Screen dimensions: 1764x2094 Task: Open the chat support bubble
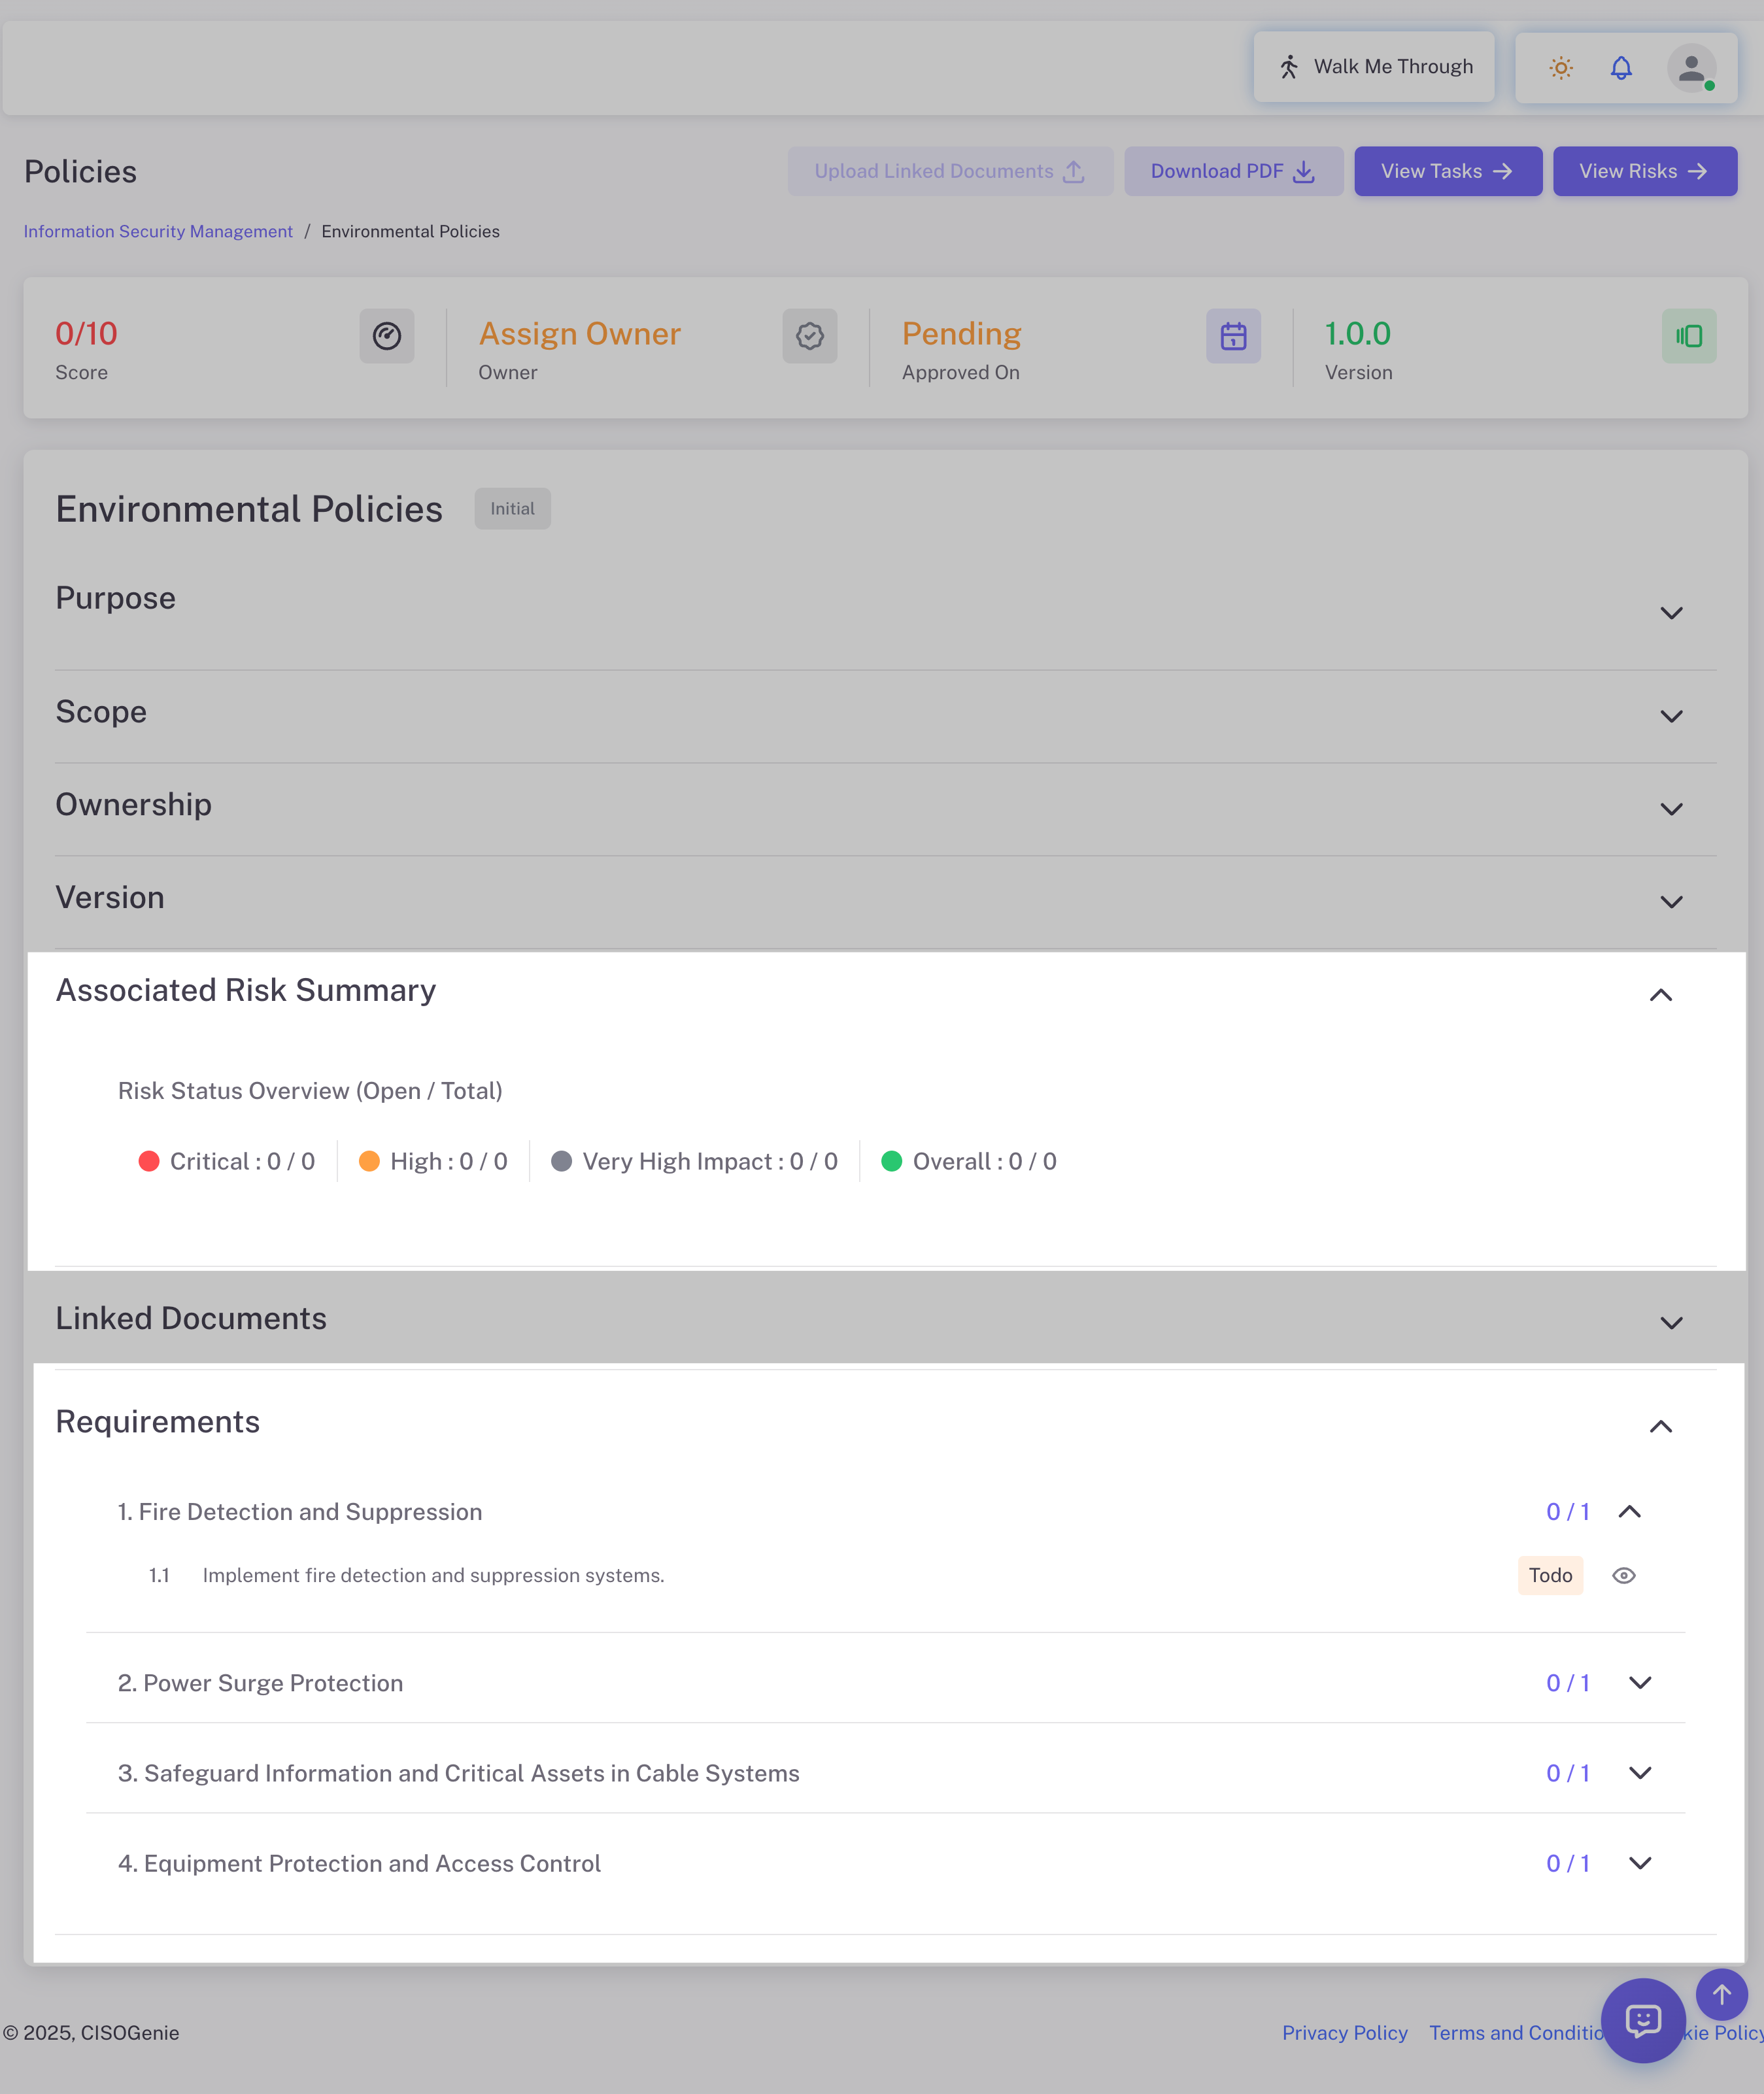1643,2020
